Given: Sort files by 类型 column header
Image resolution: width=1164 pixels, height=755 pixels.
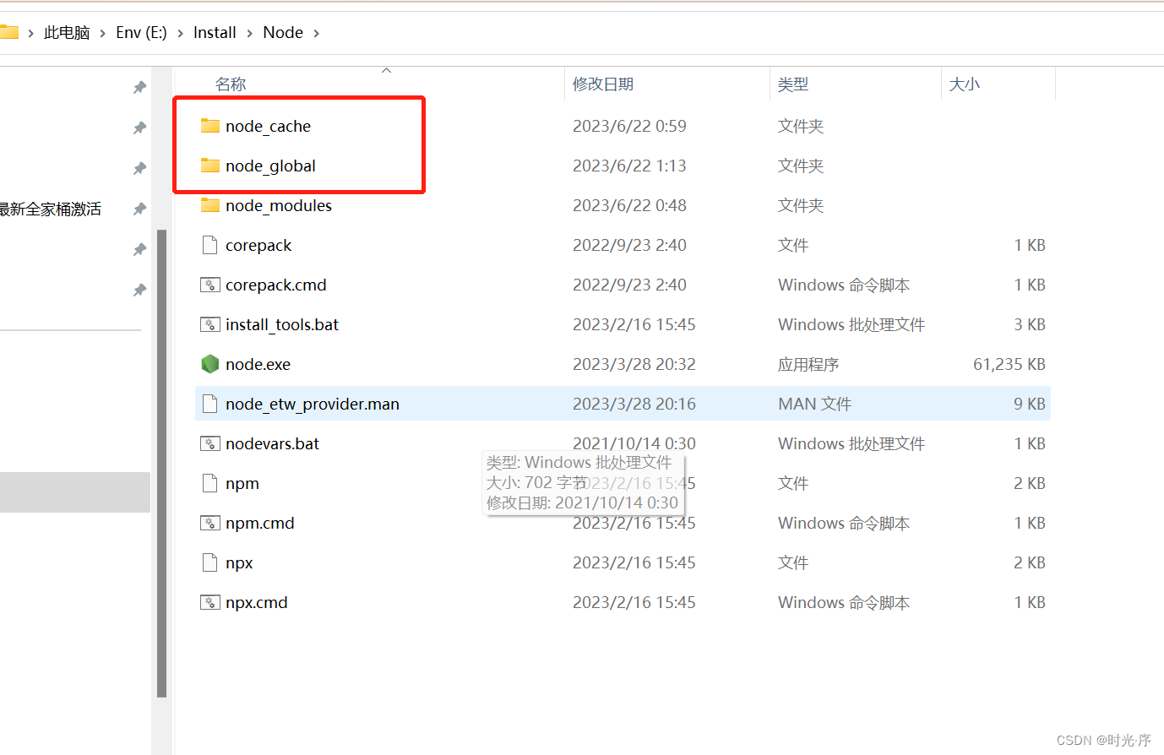Looking at the screenshot, I should 793,84.
